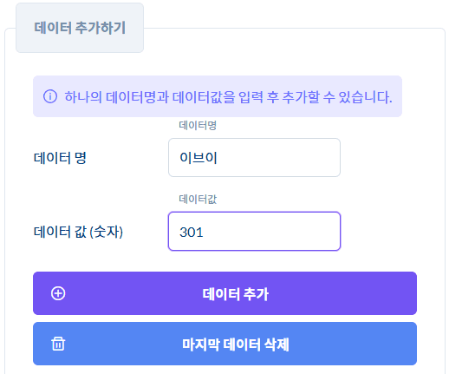Click the 마지막 데이터 삭제 text on the blue button
The width and height of the screenshot is (449, 374).
click(x=236, y=344)
